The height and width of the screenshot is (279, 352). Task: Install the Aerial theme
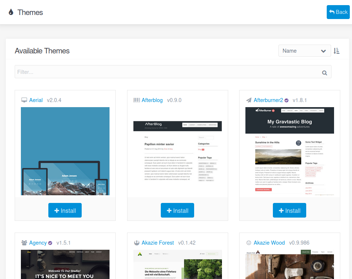tap(65, 210)
